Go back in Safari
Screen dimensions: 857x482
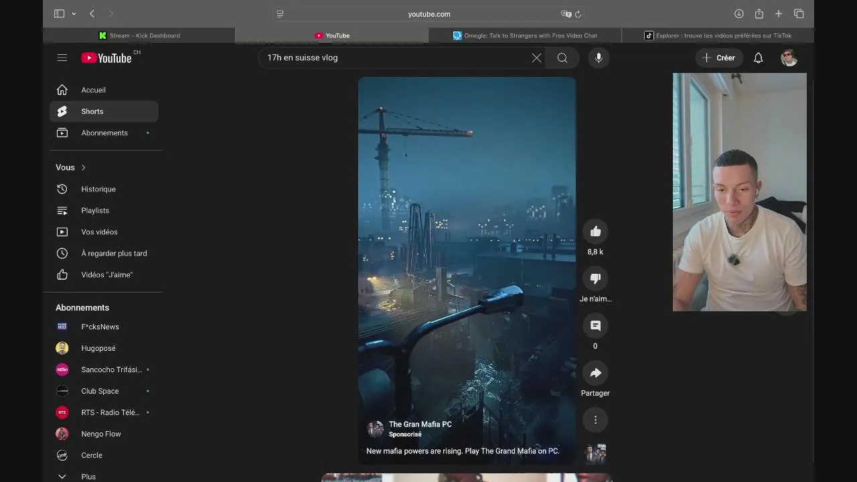pyautogui.click(x=92, y=13)
